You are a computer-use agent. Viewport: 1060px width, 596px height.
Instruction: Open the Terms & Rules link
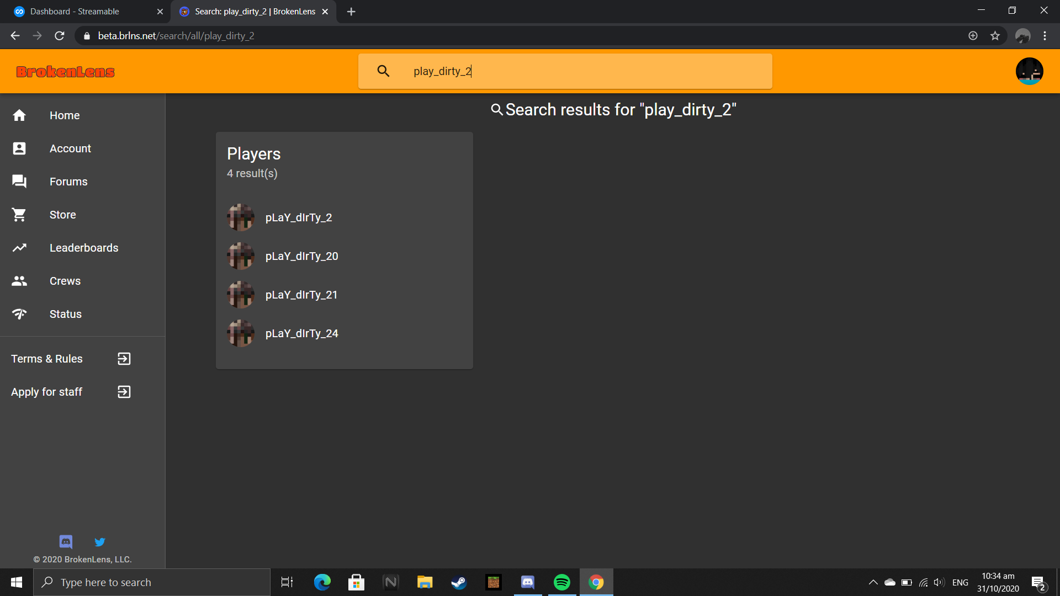coord(47,359)
